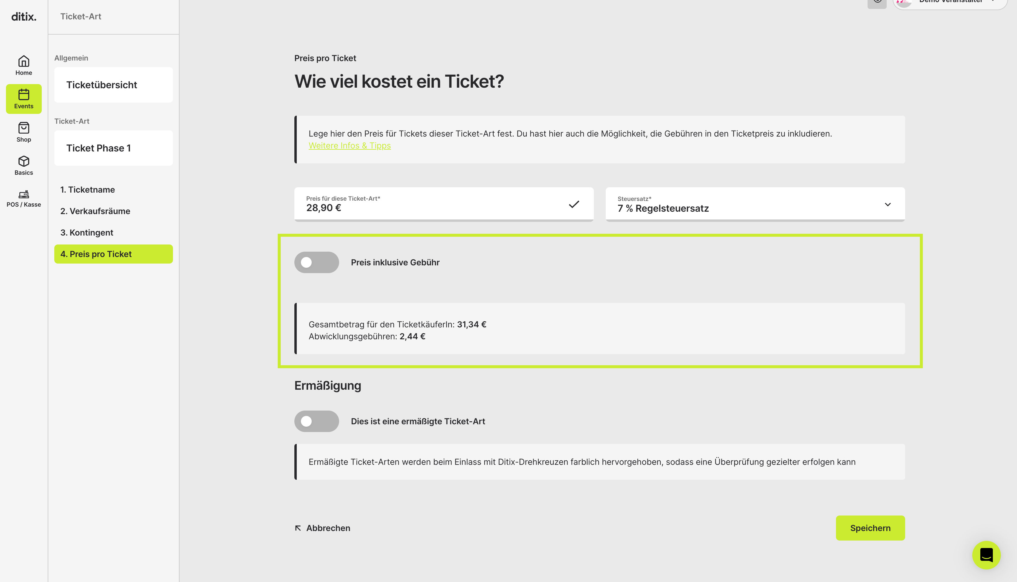Go to step 3. Kontingent
The image size is (1017, 582).
(x=87, y=233)
